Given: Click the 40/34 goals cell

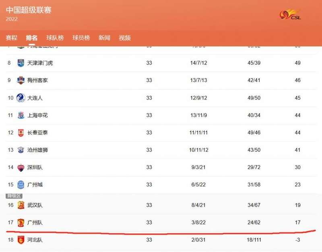Looking at the screenshot, I should (x=254, y=115).
